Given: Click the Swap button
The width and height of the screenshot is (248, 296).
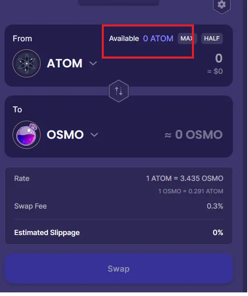Looking at the screenshot, I should pos(119,269).
